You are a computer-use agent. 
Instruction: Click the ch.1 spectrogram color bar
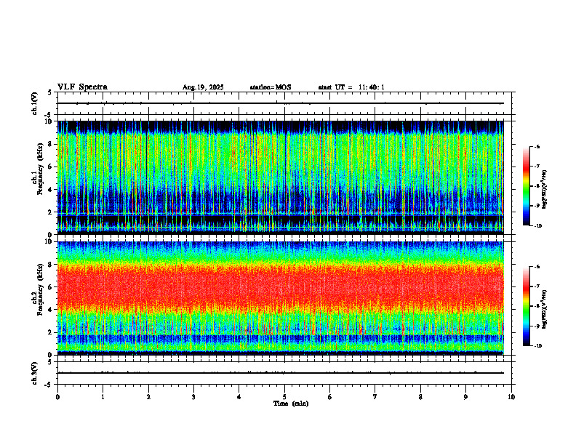pyautogui.click(x=526, y=186)
